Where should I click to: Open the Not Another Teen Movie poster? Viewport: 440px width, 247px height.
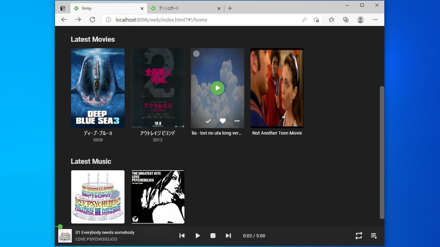click(x=277, y=88)
